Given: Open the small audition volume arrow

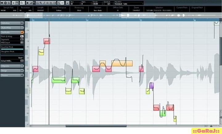Looking at the screenshot, I should [x=34, y=2].
